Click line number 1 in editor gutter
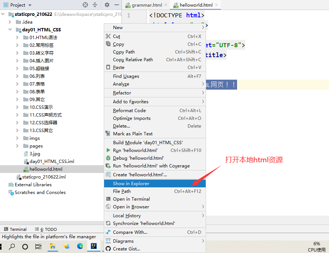Image resolution: width=329 pixels, height=253 pixels. coord(128,15)
